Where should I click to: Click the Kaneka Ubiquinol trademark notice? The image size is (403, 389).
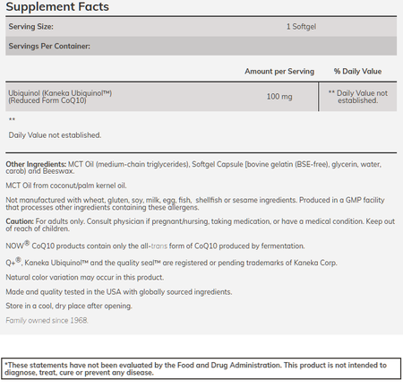[x=171, y=262]
